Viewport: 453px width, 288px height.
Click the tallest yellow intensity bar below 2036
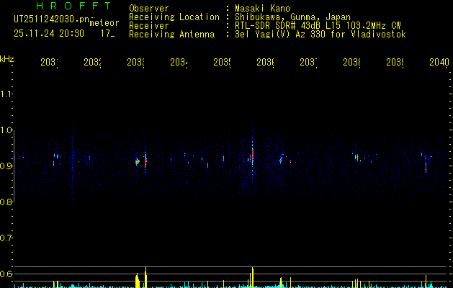[253, 277]
